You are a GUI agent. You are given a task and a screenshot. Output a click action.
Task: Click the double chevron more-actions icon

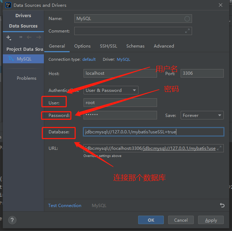point(21,37)
